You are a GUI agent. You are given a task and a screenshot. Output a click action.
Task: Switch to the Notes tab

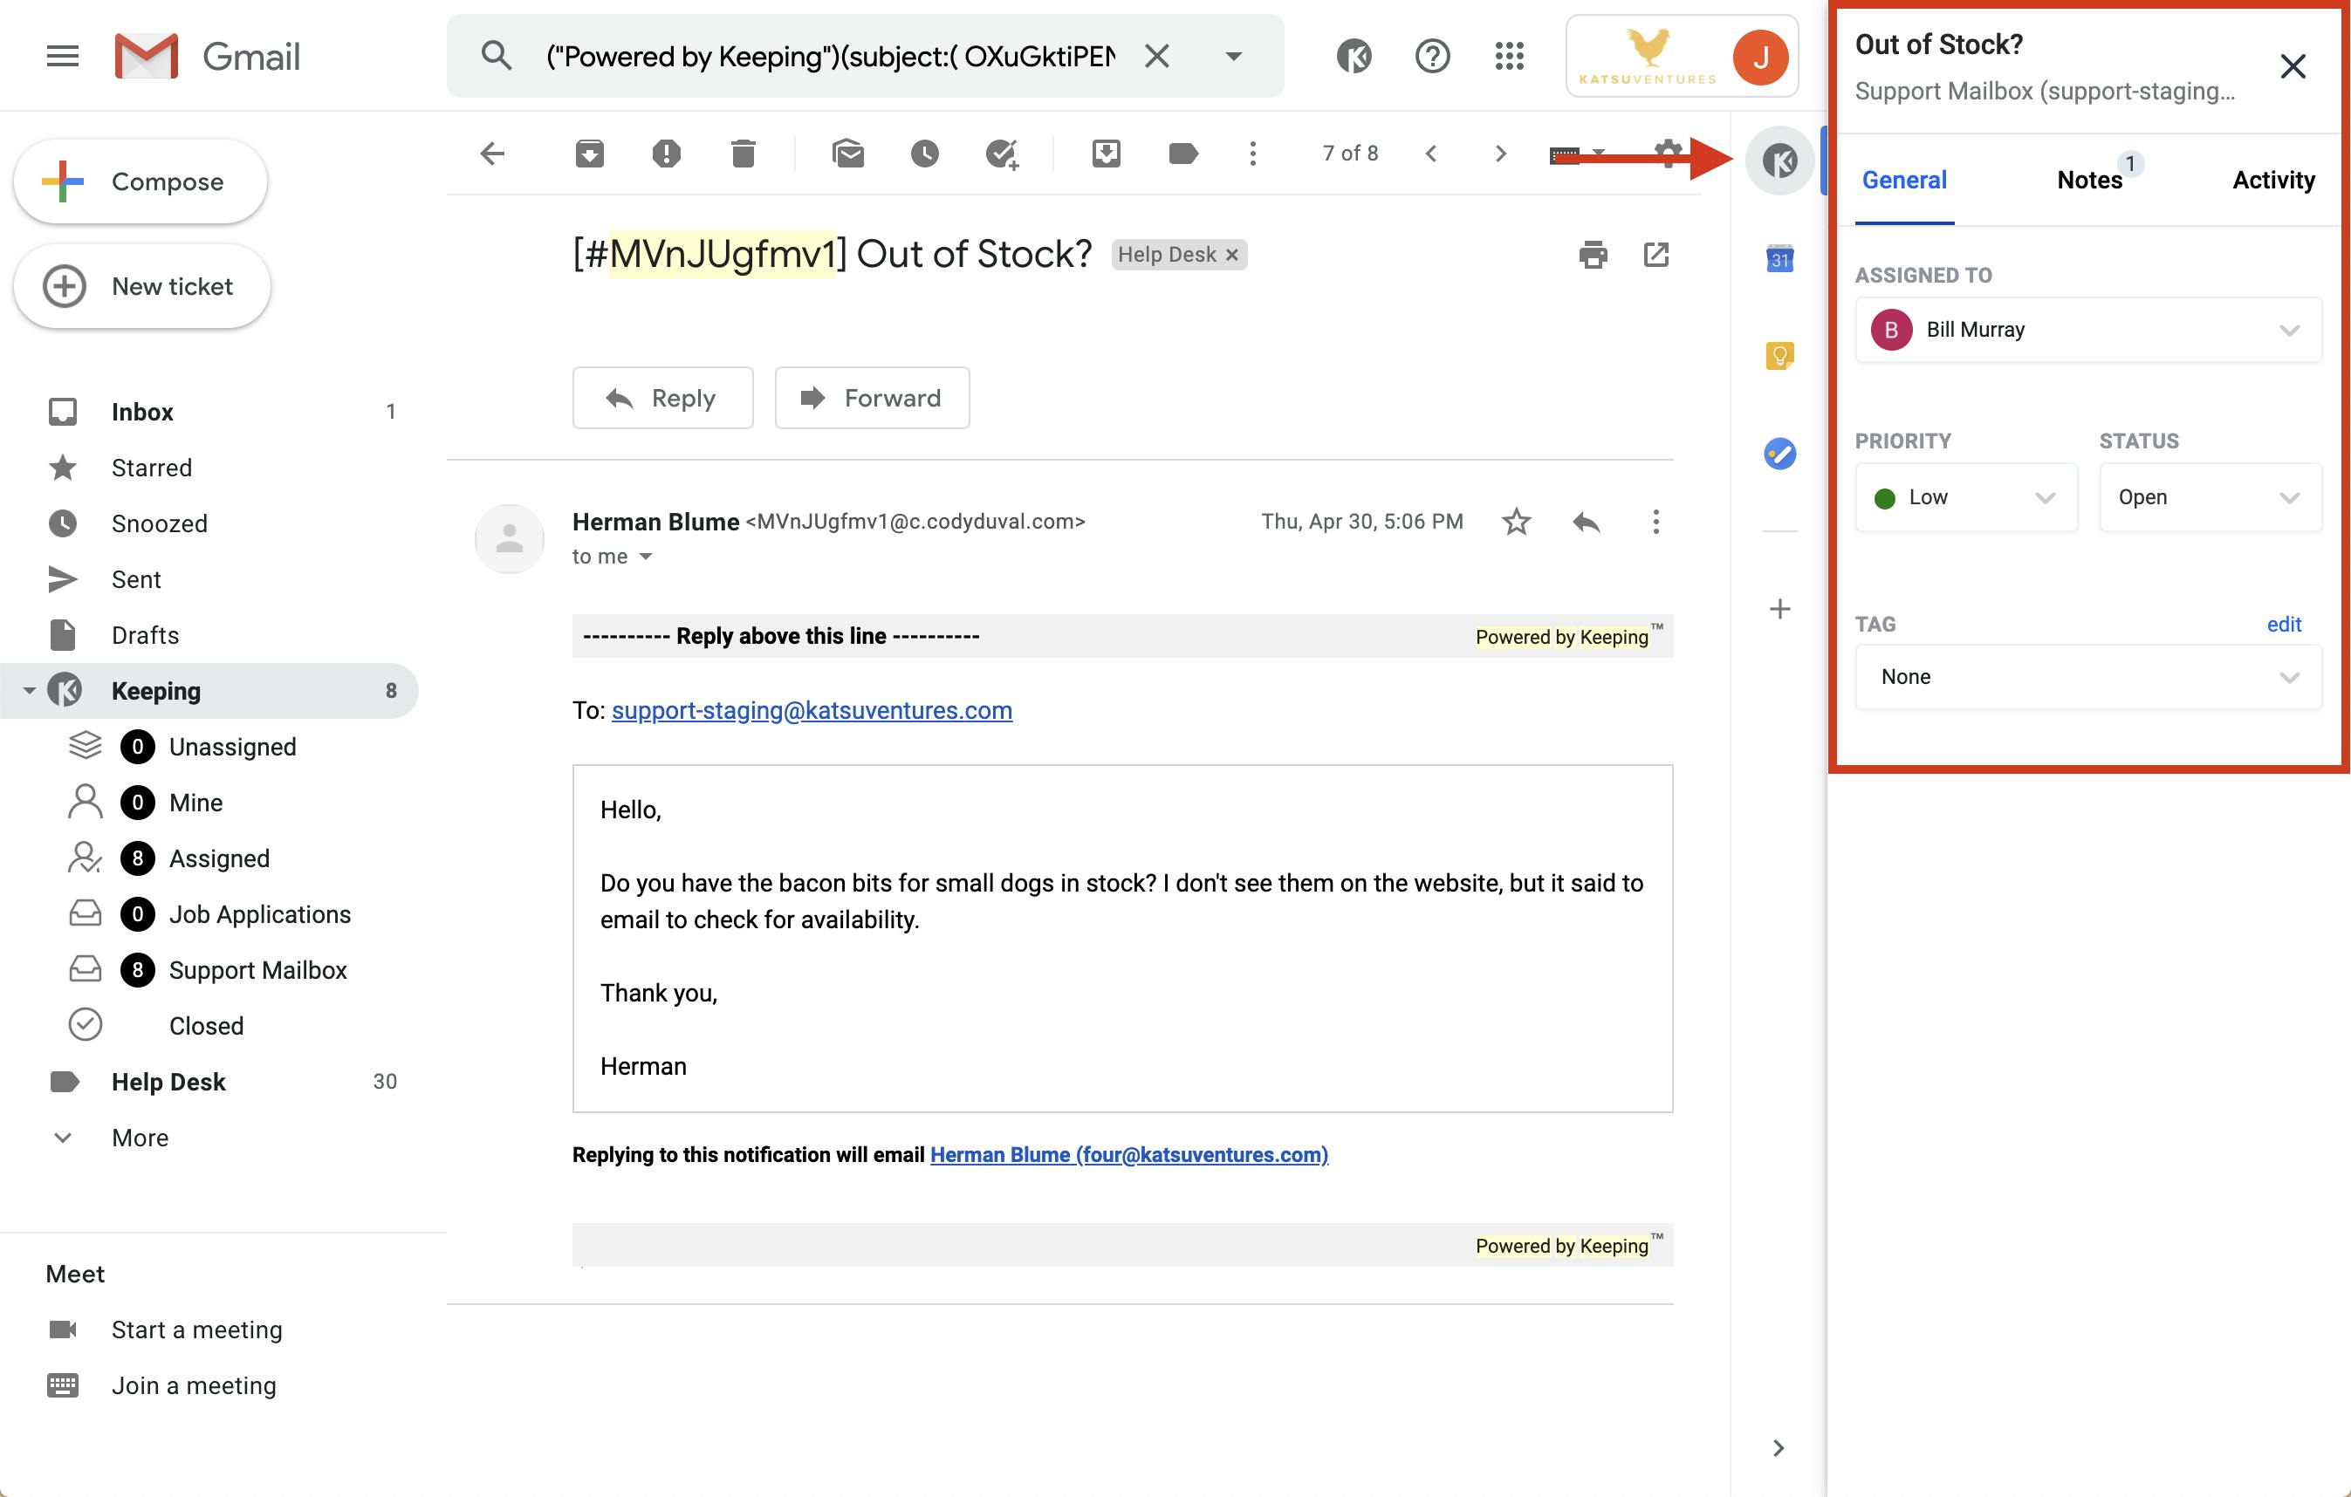[2088, 180]
